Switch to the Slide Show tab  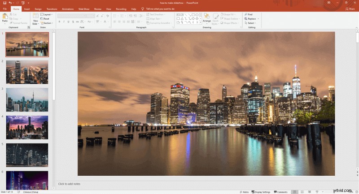point(84,9)
